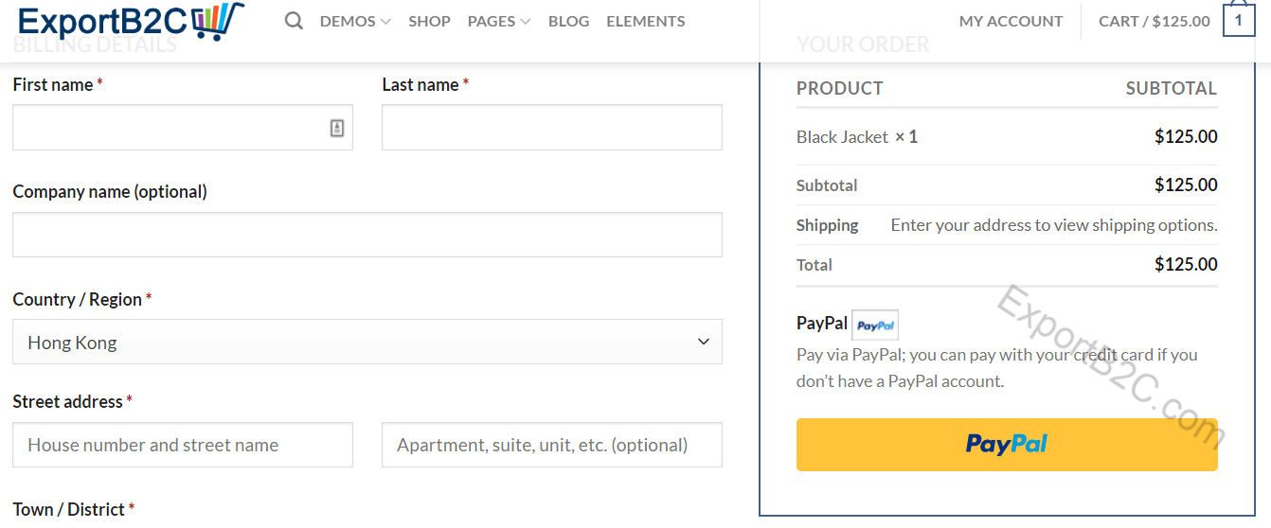Pay with the yellow PayPal button

tap(1007, 445)
